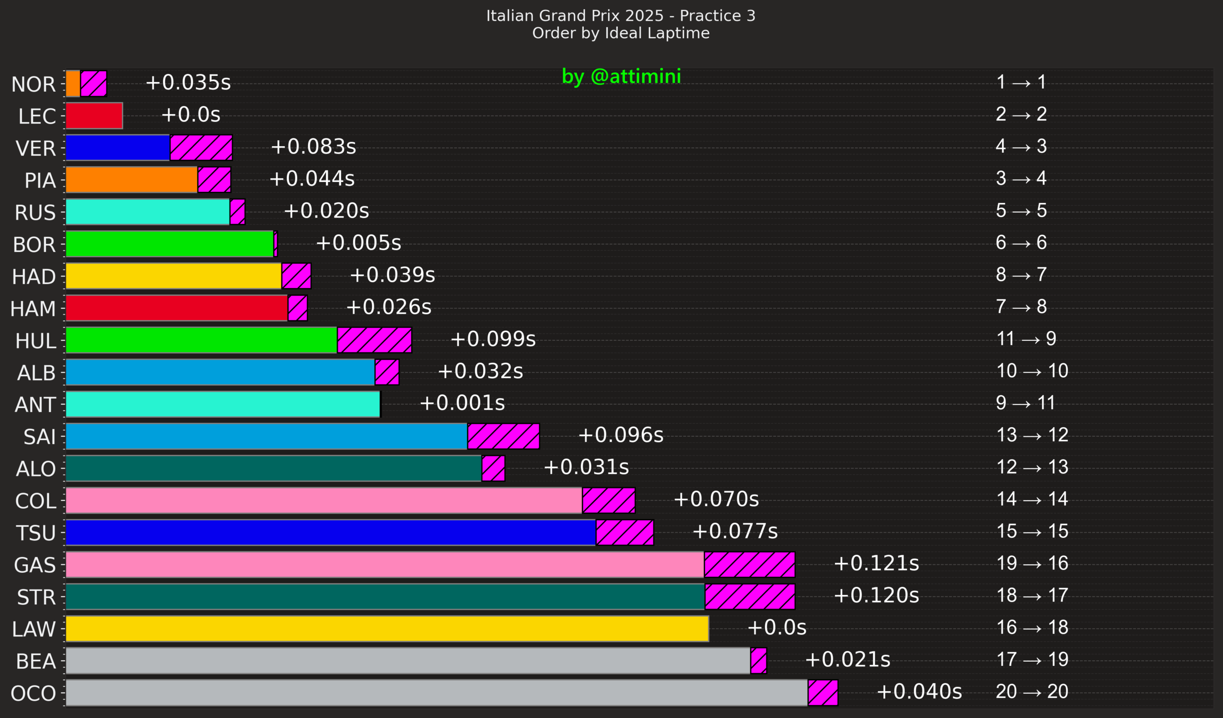Click the 'by @attimini' watermark text
This screenshot has width=1223, height=718.
(621, 76)
